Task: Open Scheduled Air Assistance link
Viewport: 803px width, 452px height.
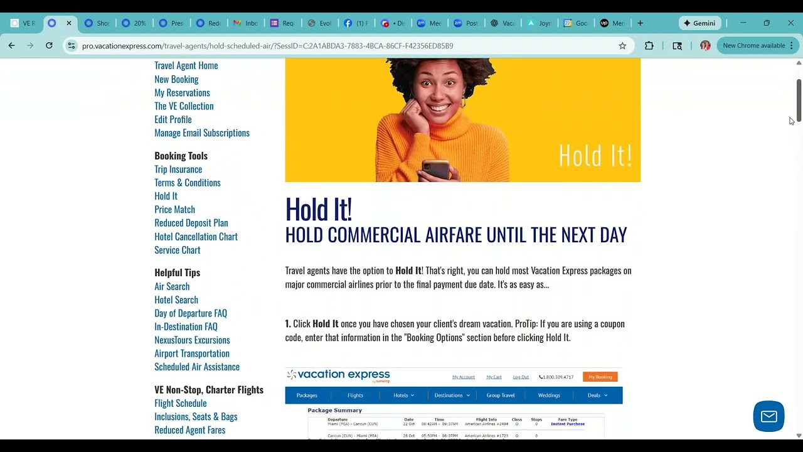Action: [x=197, y=367]
